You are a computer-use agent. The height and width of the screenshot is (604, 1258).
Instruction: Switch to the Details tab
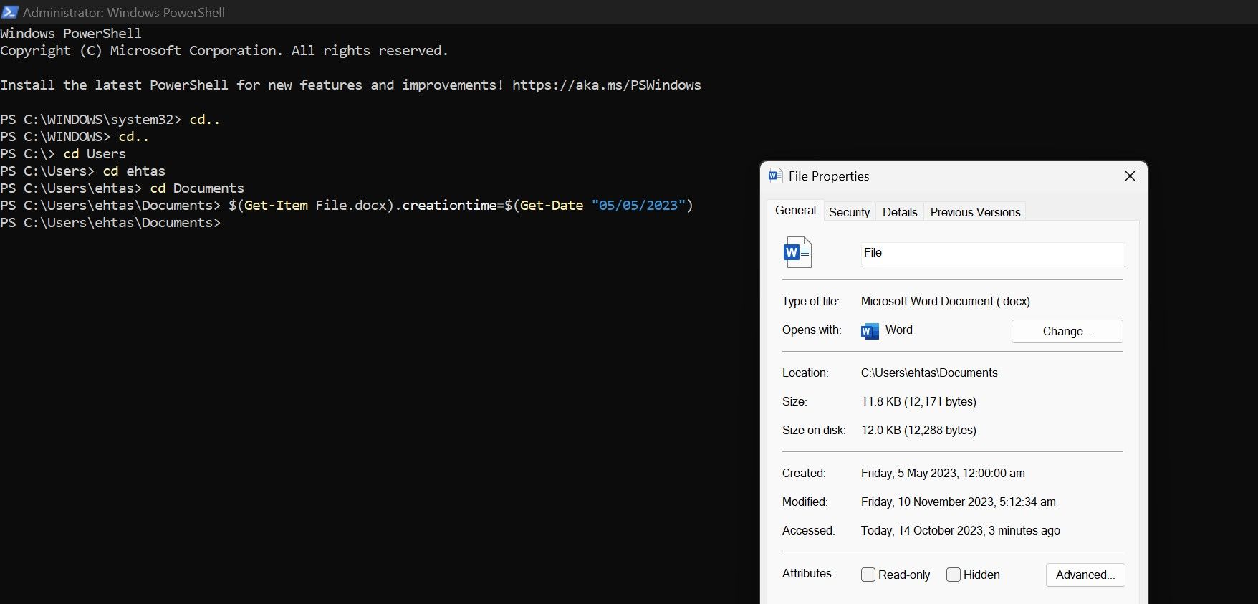tap(900, 212)
